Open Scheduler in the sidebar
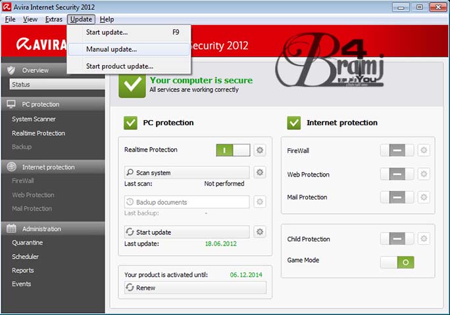 point(25,257)
